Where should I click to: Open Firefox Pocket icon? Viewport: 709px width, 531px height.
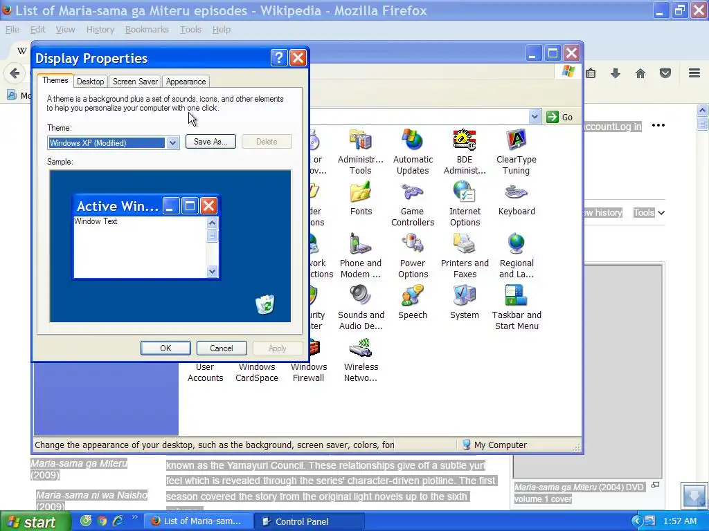tap(665, 73)
